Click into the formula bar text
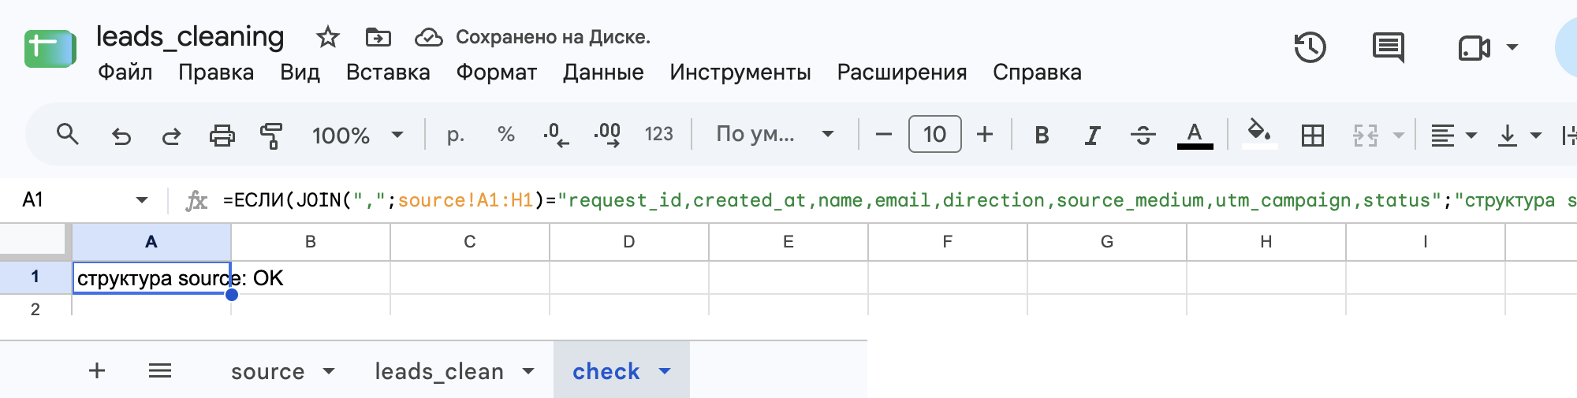The width and height of the screenshot is (1577, 398). 899,200
